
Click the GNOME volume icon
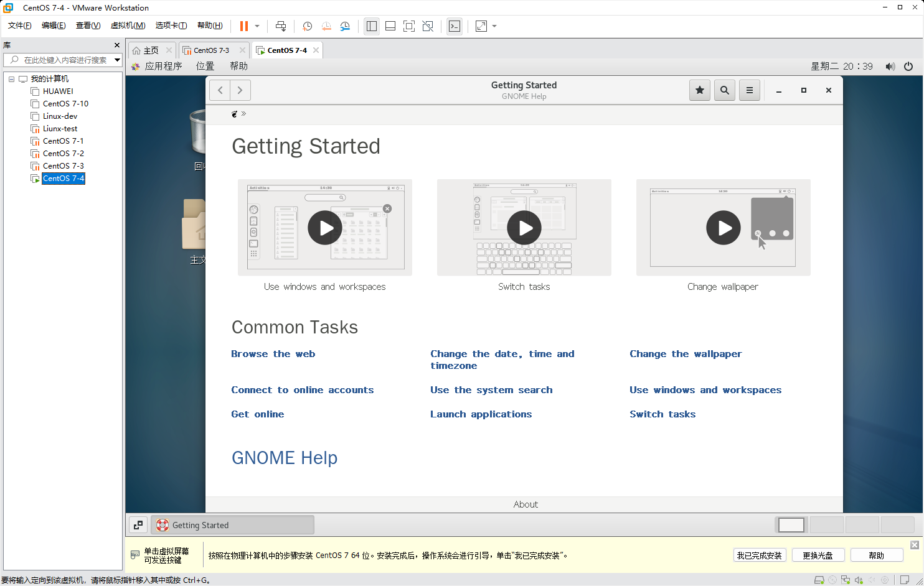pyautogui.click(x=890, y=67)
